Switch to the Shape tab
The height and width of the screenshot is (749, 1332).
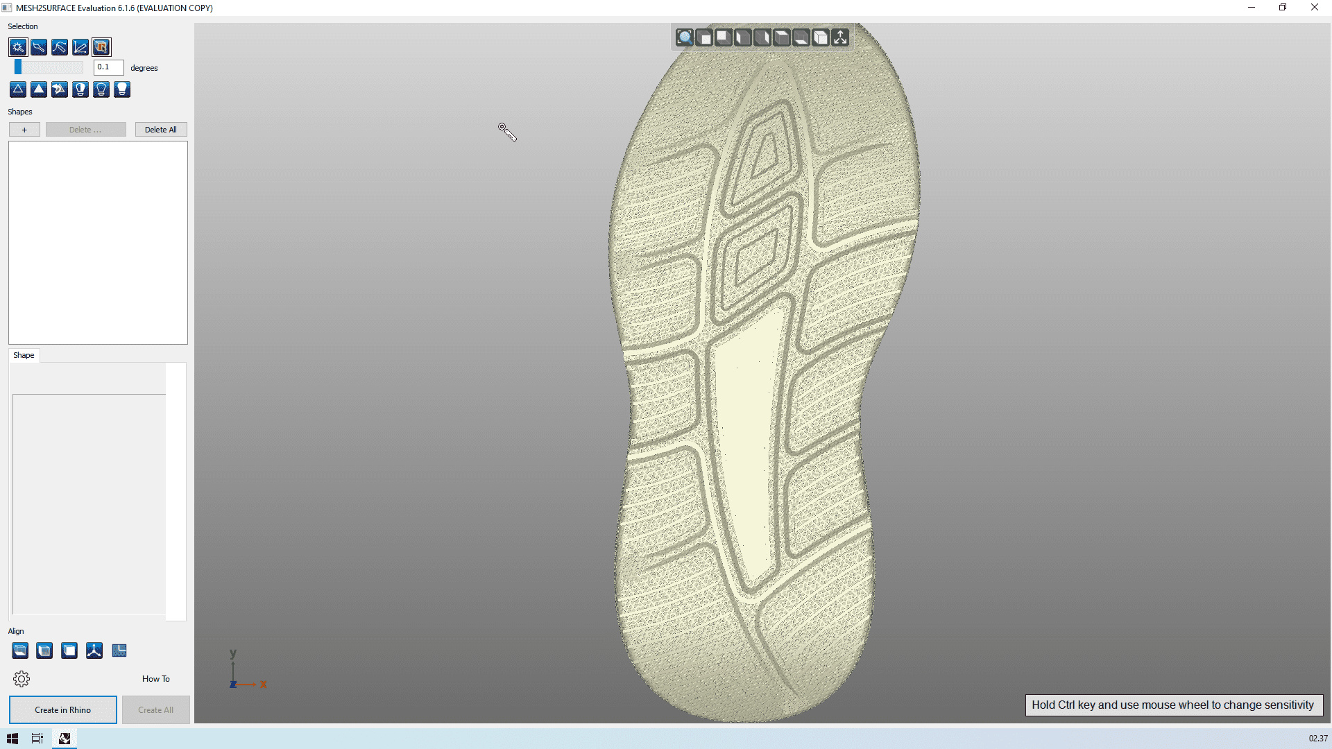click(24, 355)
